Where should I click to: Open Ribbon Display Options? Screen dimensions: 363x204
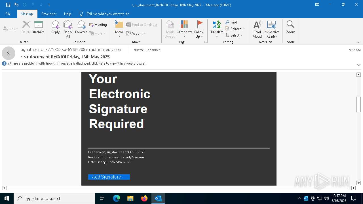pyautogui.click(x=317, y=5)
